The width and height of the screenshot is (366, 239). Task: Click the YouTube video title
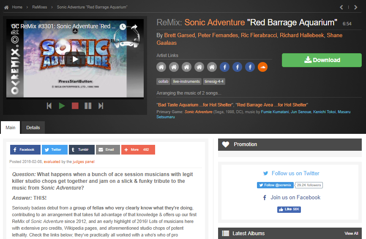click(63, 26)
